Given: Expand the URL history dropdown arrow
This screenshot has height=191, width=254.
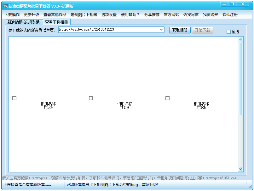Looking at the screenshot, I should click(x=161, y=30).
